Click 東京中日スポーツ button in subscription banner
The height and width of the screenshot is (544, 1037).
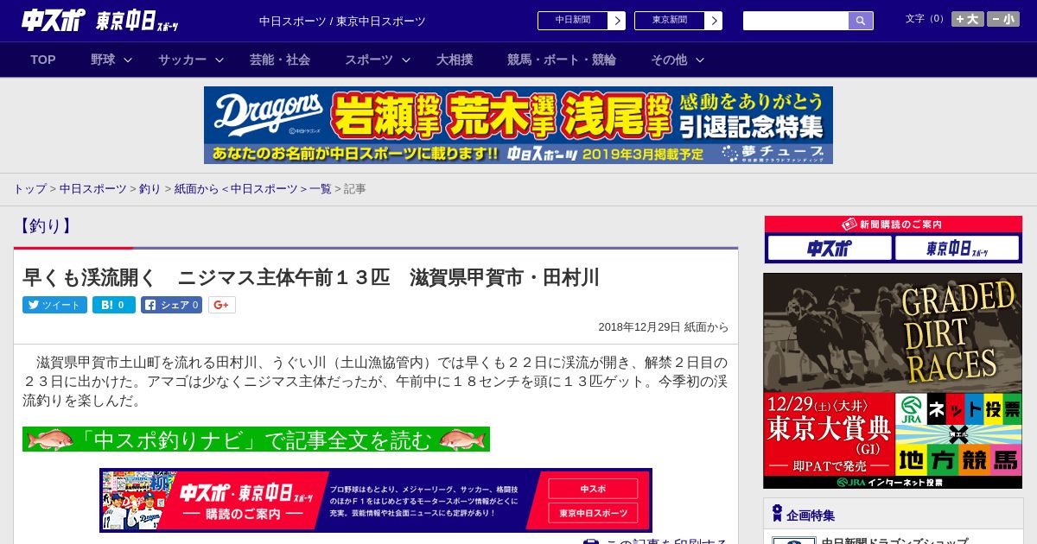click(x=593, y=513)
